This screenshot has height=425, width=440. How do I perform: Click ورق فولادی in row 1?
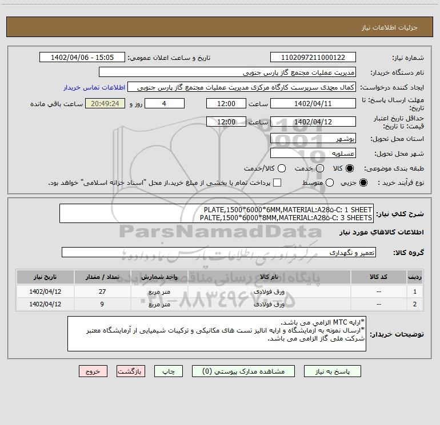point(269,292)
